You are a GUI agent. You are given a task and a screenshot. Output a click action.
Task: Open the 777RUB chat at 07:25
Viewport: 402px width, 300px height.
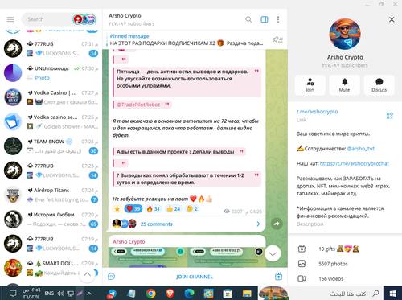51,171
